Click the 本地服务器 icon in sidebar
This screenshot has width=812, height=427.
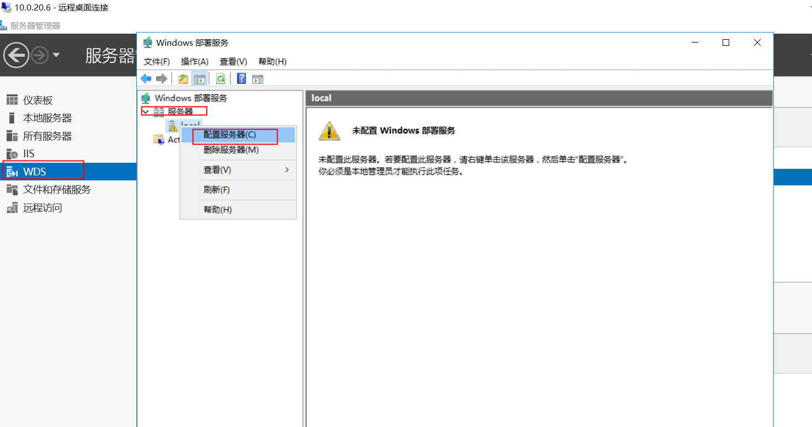tap(12, 118)
